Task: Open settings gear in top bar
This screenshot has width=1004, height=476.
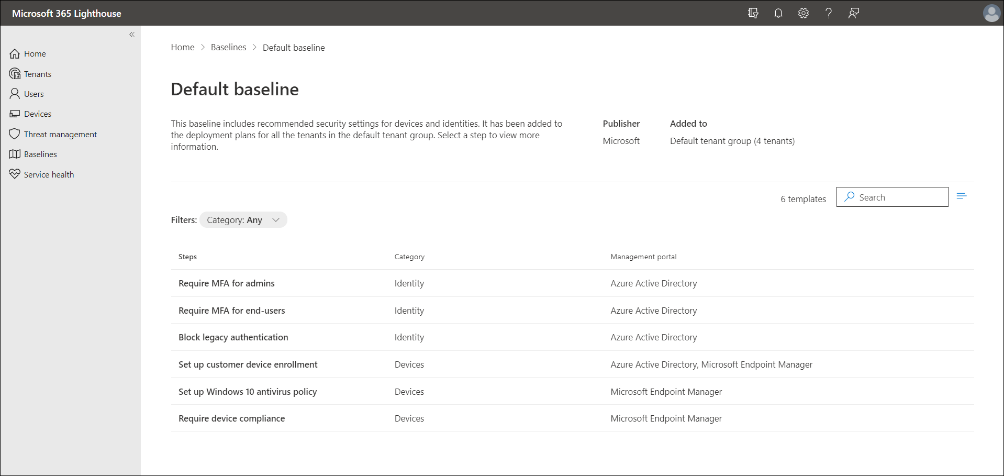Action: click(x=804, y=13)
